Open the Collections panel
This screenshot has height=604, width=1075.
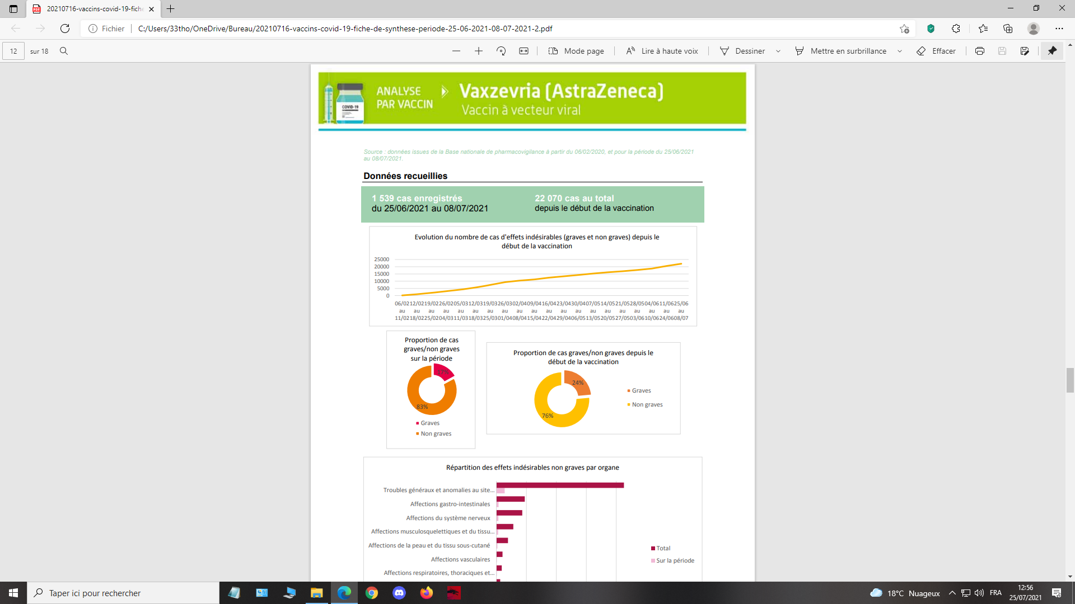pyautogui.click(x=1008, y=29)
